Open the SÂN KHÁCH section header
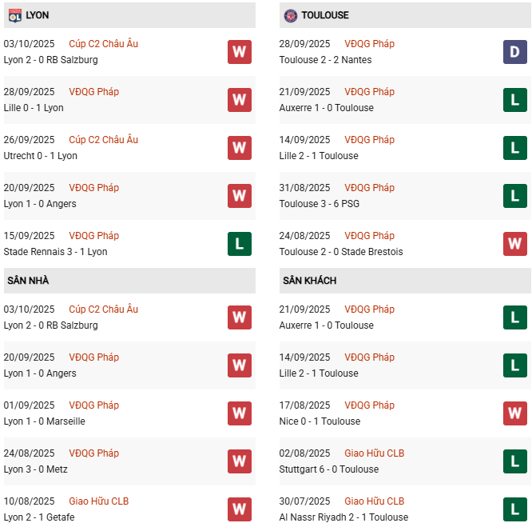Image resolution: width=532 pixels, height=527 pixels. coord(309,281)
